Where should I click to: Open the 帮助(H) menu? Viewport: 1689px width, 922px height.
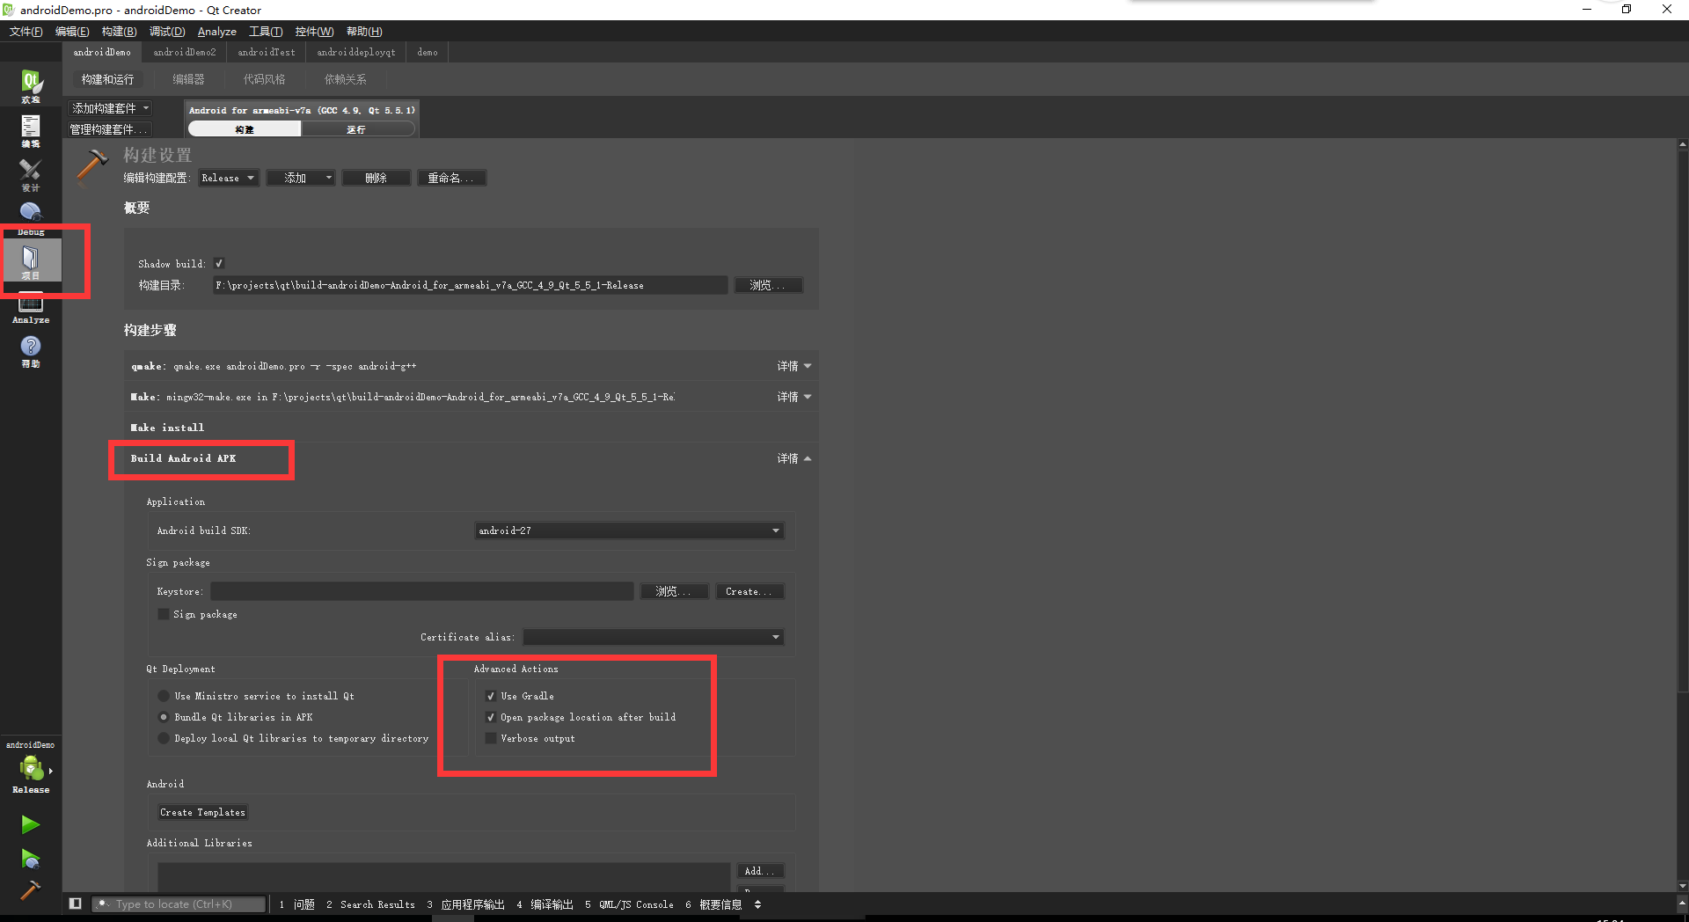tap(364, 32)
